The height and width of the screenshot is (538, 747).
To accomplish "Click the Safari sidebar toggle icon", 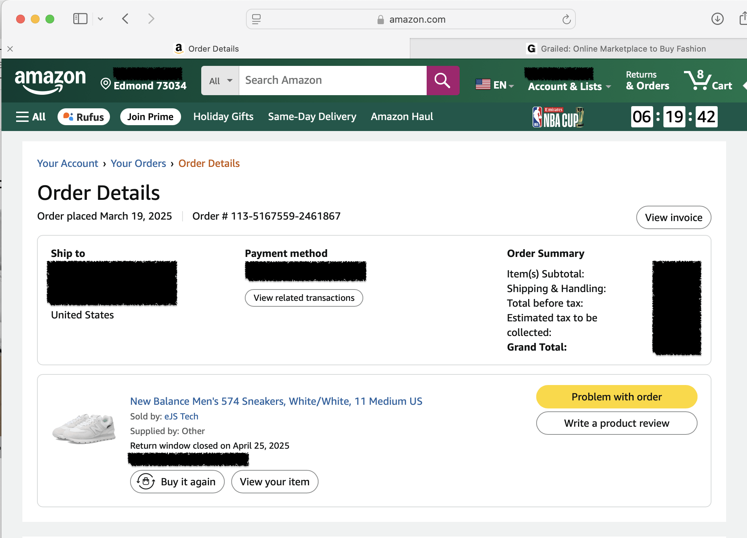I will click(x=80, y=19).
